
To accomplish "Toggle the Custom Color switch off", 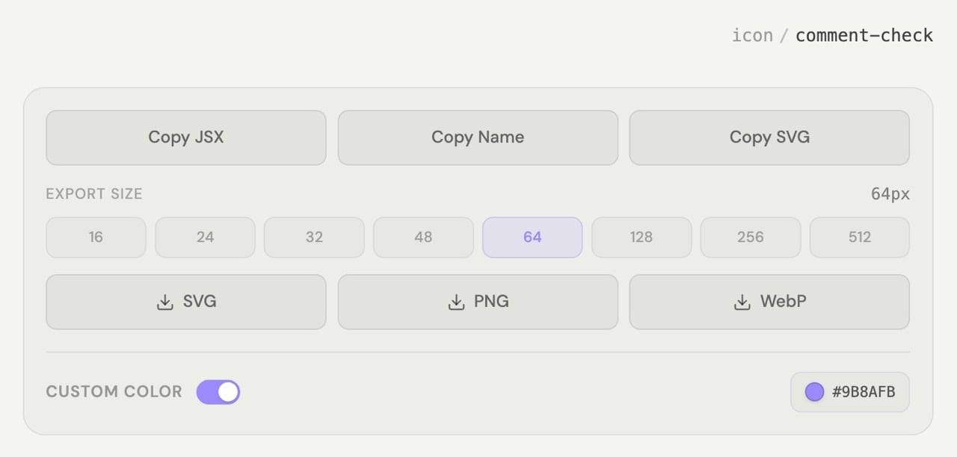I will [218, 391].
